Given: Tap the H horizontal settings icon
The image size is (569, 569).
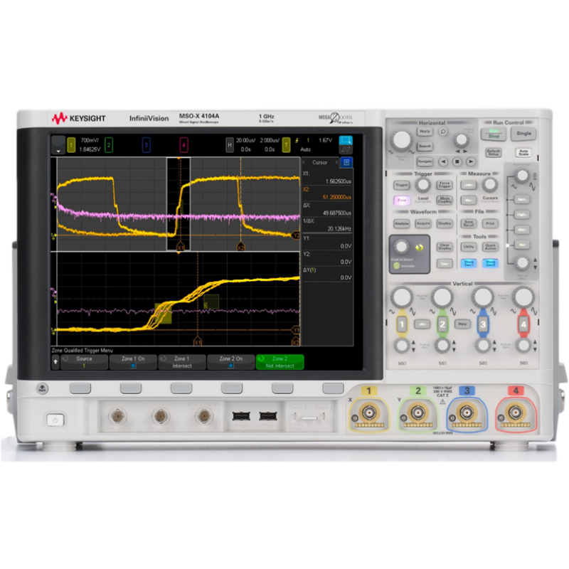Looking at the screenshot, I should pos(229,145).
